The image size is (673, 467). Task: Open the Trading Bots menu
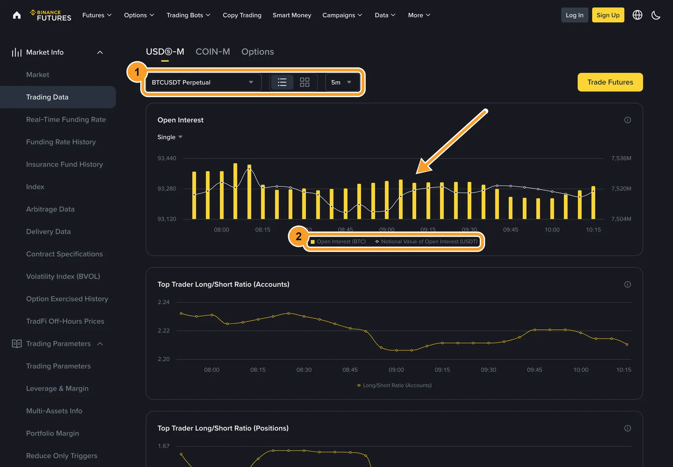[188, 15]
